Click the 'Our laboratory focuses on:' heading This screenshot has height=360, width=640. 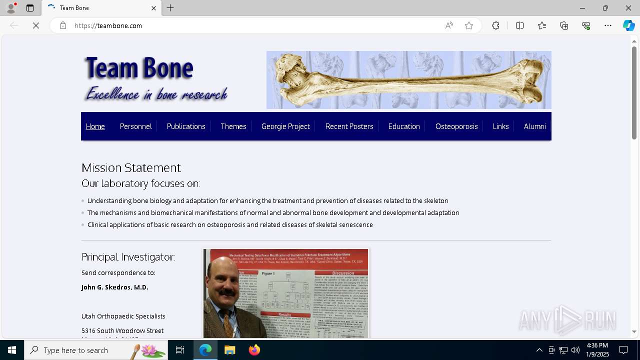pos(141,183)
